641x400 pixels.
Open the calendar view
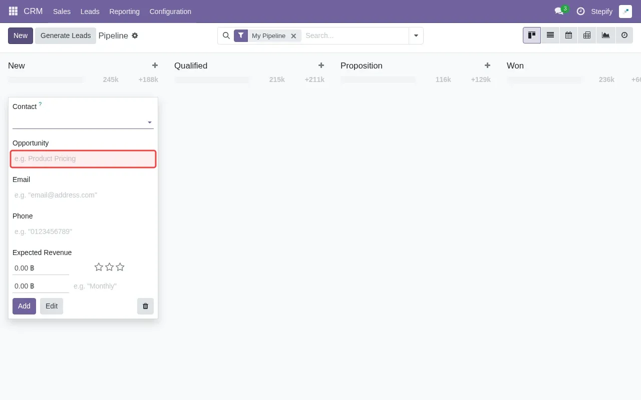(568, 35)
